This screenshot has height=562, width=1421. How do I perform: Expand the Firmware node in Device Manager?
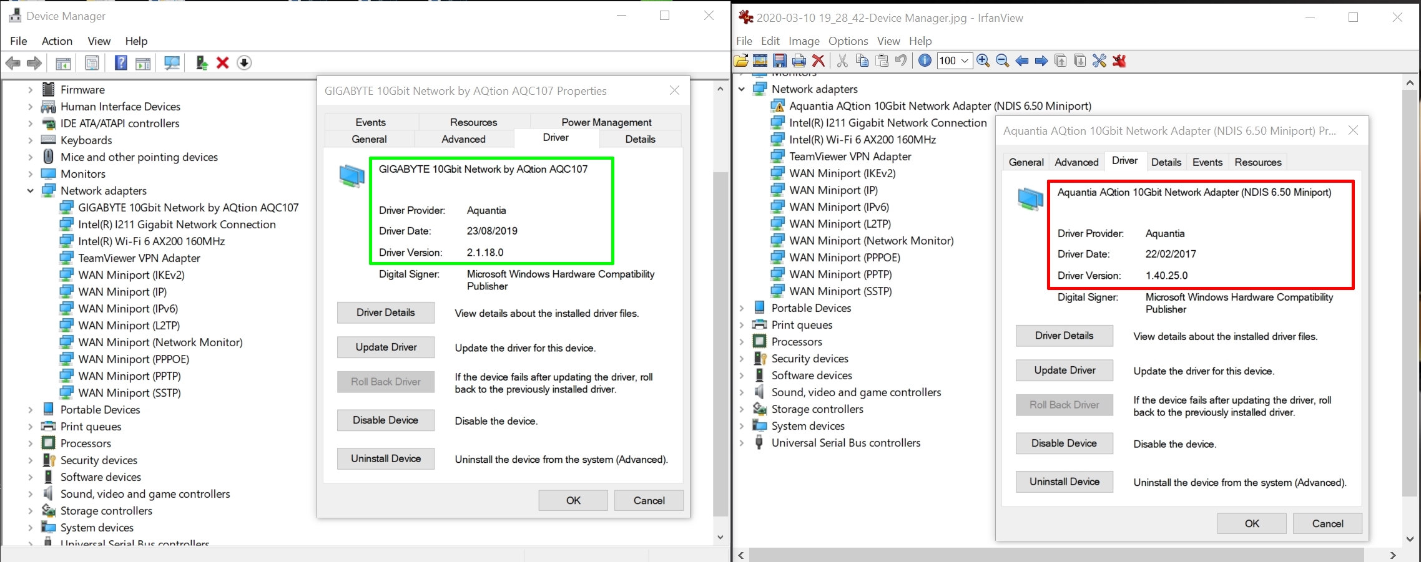30,90
